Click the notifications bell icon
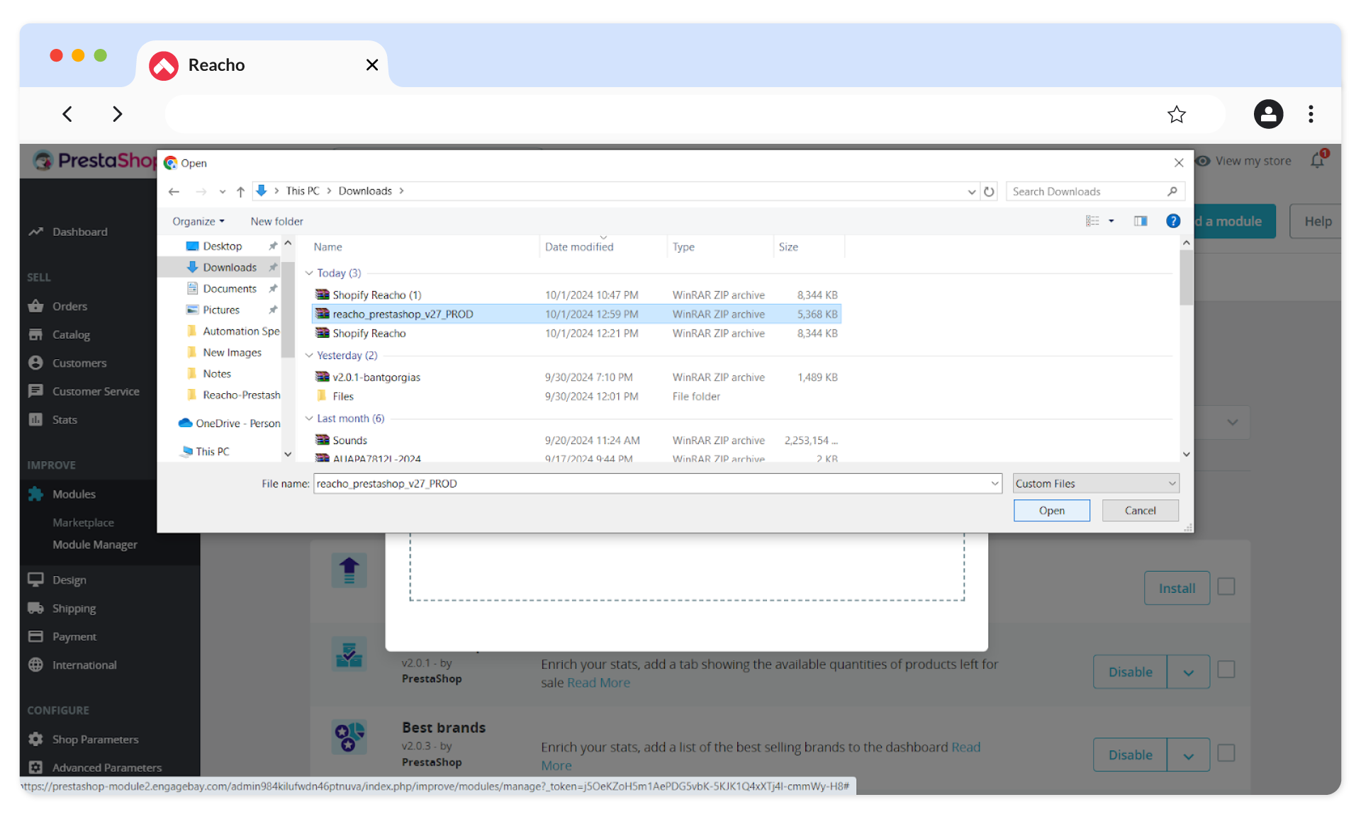Image resolution: width=1361 pixels, height=814 pixels. point(1317,161)
